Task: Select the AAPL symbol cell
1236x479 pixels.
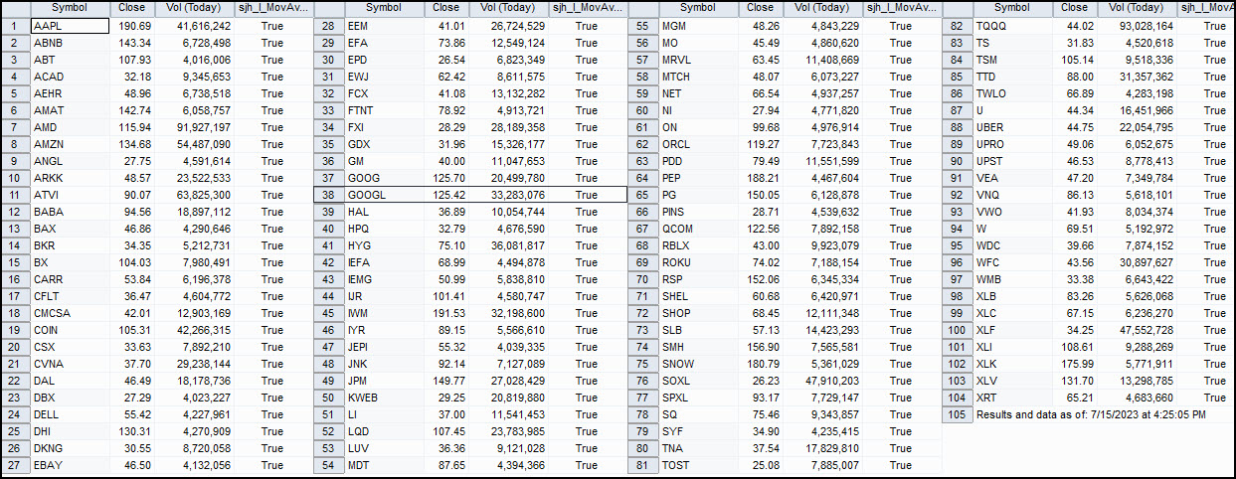Action: coord(71,26)
